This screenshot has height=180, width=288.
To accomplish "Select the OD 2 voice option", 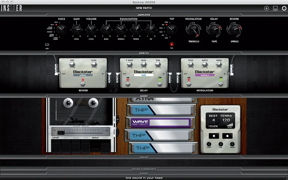I will point(57,22).
